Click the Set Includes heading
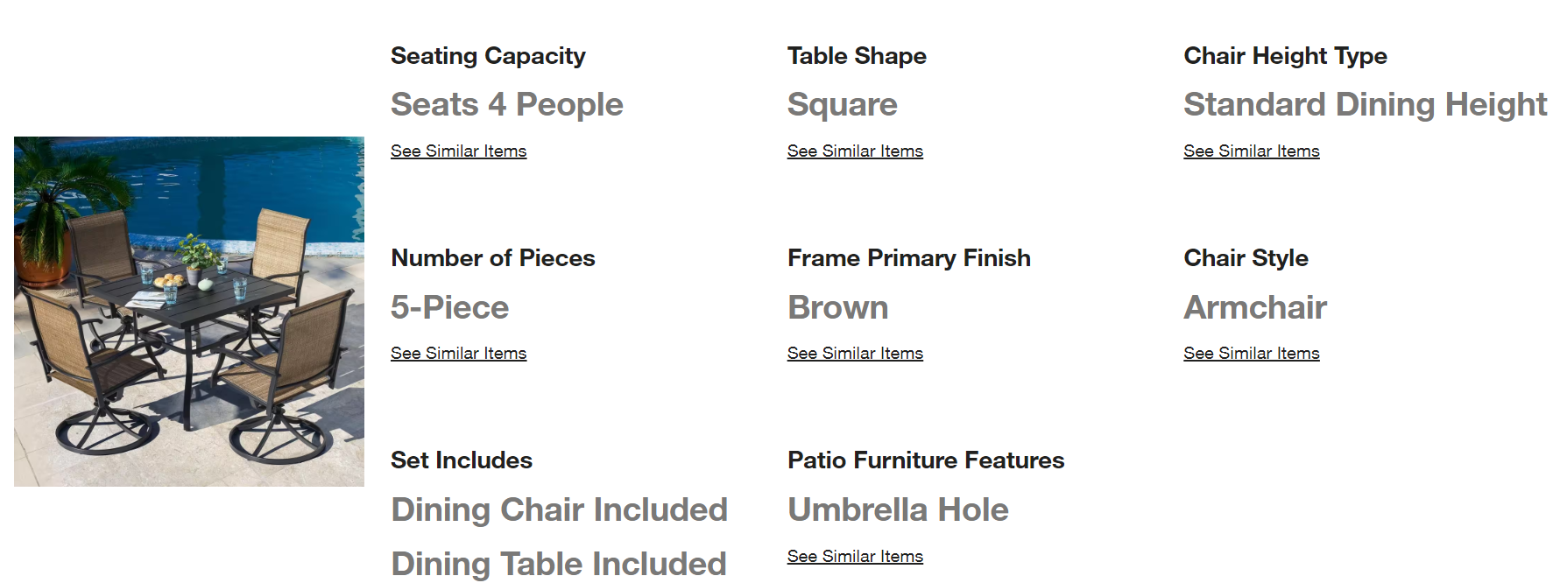This screenshot has width=1567, height=583. 462,460
